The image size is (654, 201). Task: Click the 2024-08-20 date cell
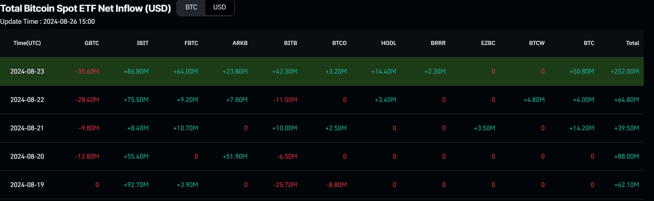click(27, 156)
